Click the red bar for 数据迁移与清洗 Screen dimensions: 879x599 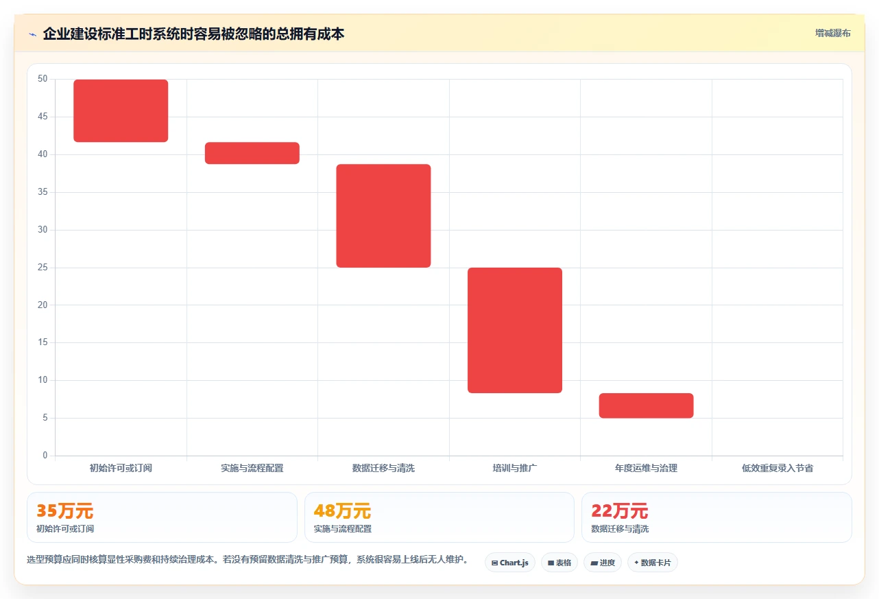click(383, 215)
